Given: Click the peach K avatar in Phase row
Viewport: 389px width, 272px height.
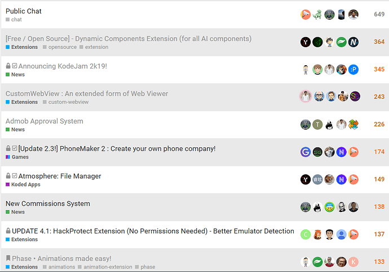Looking at the screenshot, I should coord(353,262).
